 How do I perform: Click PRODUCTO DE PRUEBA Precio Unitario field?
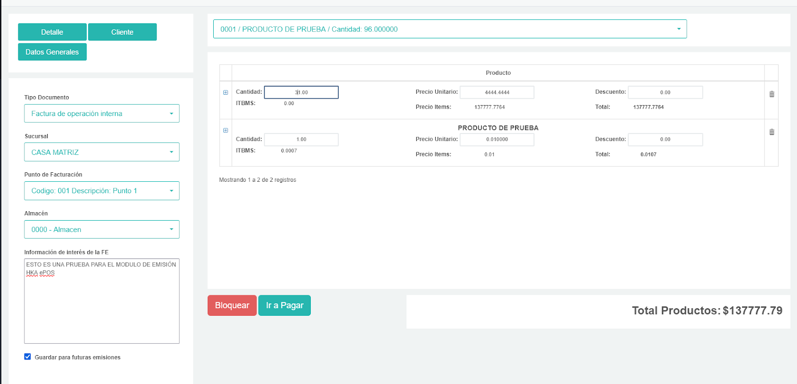[497, 139]
